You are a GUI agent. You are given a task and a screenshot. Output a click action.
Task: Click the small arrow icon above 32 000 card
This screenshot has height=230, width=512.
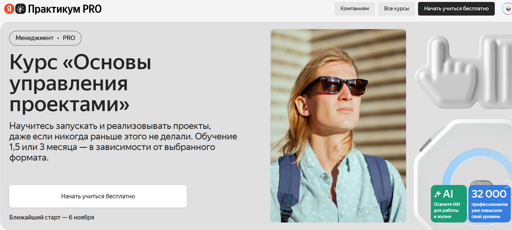tap(508, 182)
